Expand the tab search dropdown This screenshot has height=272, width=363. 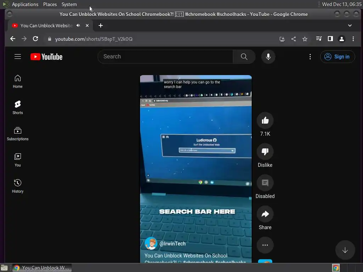(350, 25)
